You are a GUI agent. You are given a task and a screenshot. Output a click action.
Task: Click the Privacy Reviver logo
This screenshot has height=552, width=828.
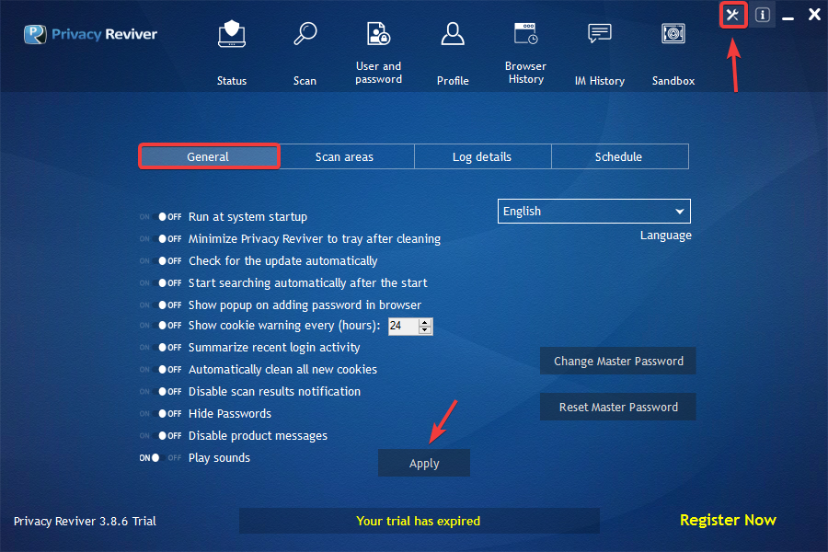tap(90, 34)
